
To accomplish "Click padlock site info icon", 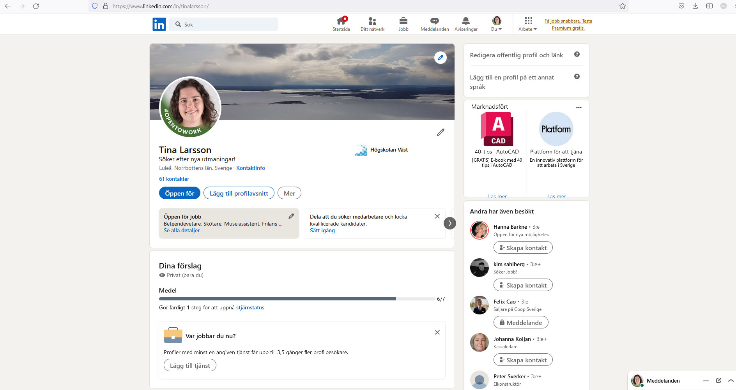I will [105, 6].
